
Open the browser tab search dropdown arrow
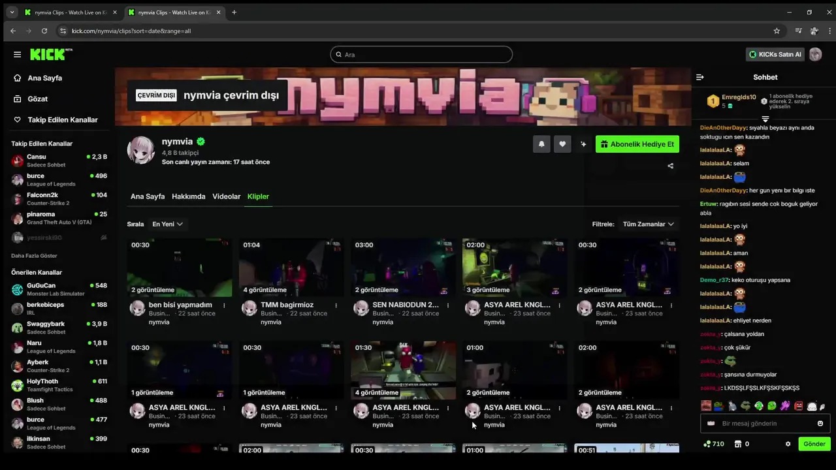point(12,12)
